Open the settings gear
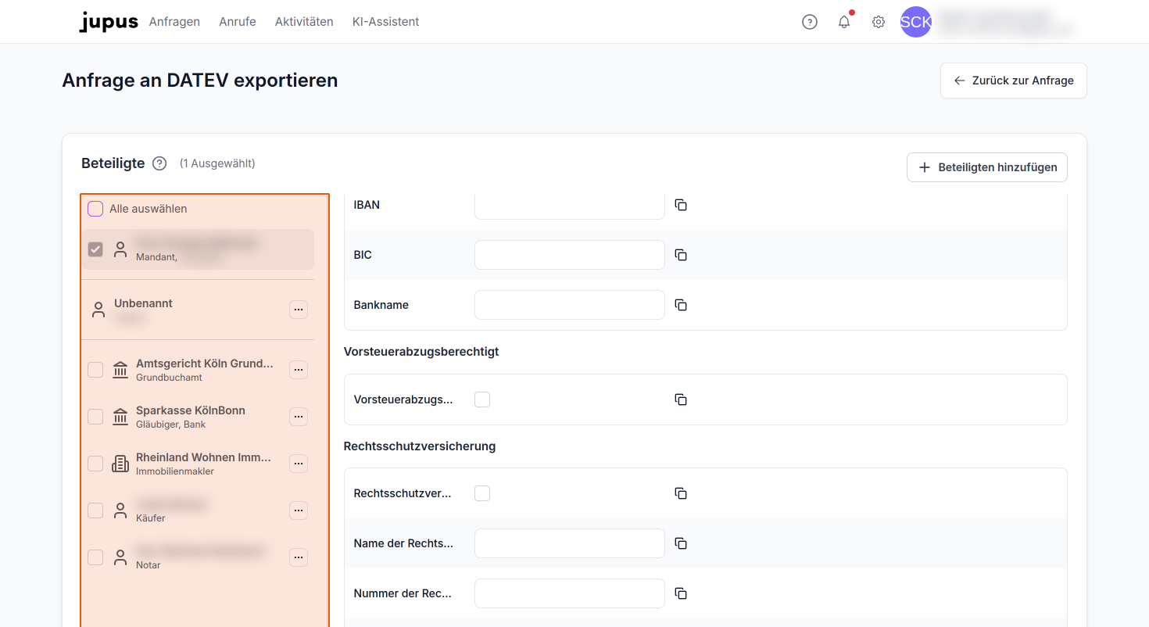Screen dimensions: 1149x627 879,22
